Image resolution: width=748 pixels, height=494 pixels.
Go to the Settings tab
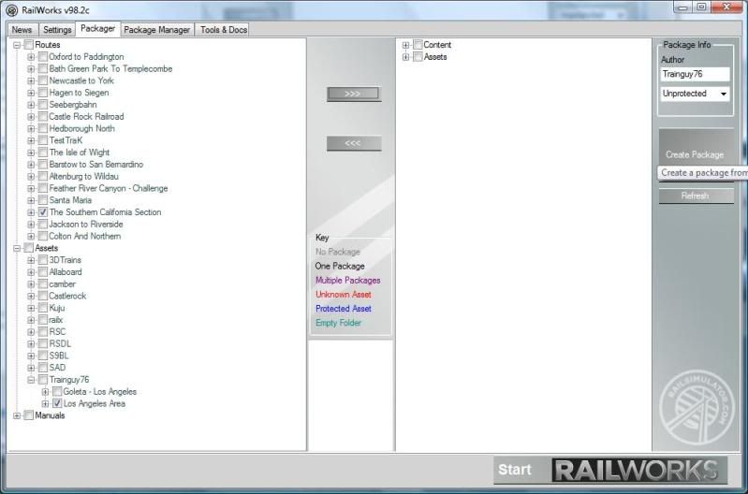tap(57, 30)
